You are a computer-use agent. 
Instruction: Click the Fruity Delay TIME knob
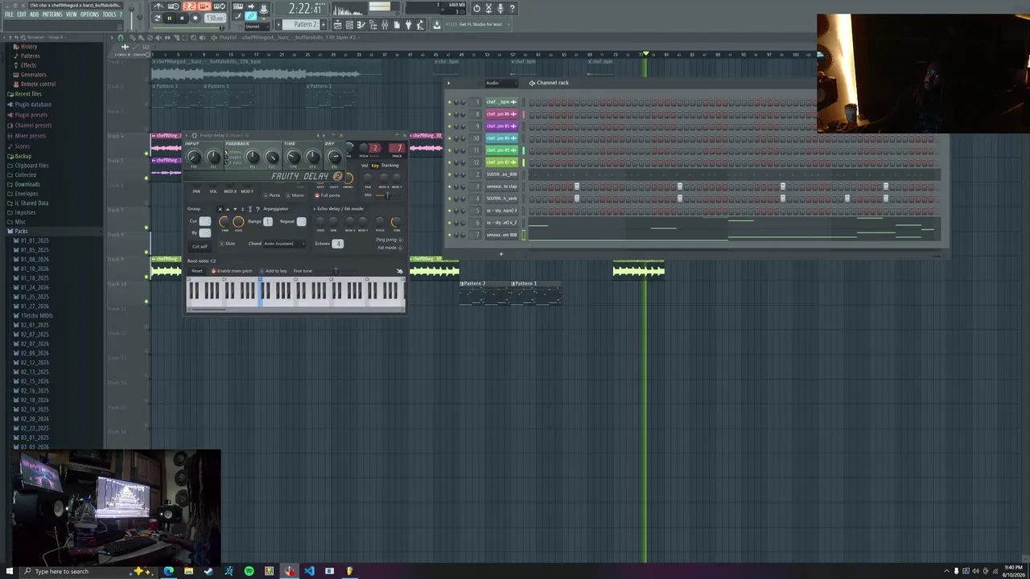pos(294,157)
